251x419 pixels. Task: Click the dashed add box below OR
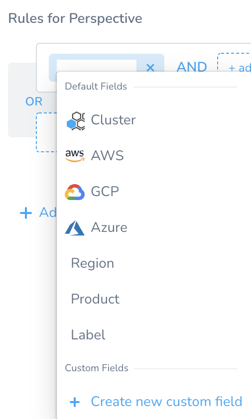[46, 132]
